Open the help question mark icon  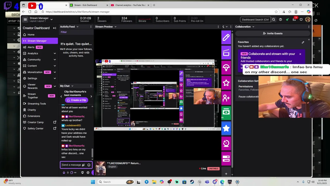[x=280, y=19]
